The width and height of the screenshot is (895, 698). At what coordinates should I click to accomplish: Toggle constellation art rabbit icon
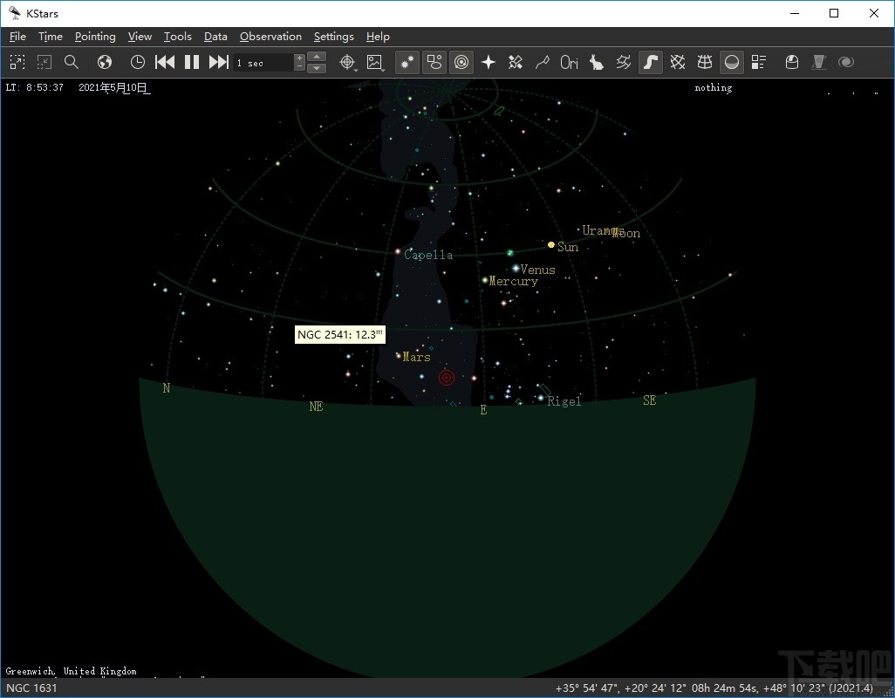597,62
